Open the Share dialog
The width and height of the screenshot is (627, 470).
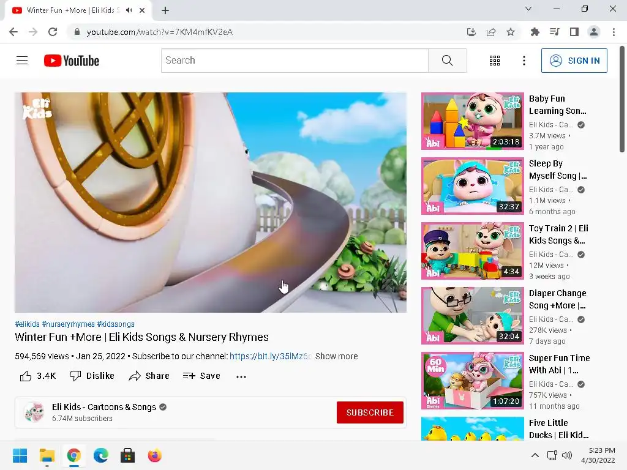click(149, 376)
